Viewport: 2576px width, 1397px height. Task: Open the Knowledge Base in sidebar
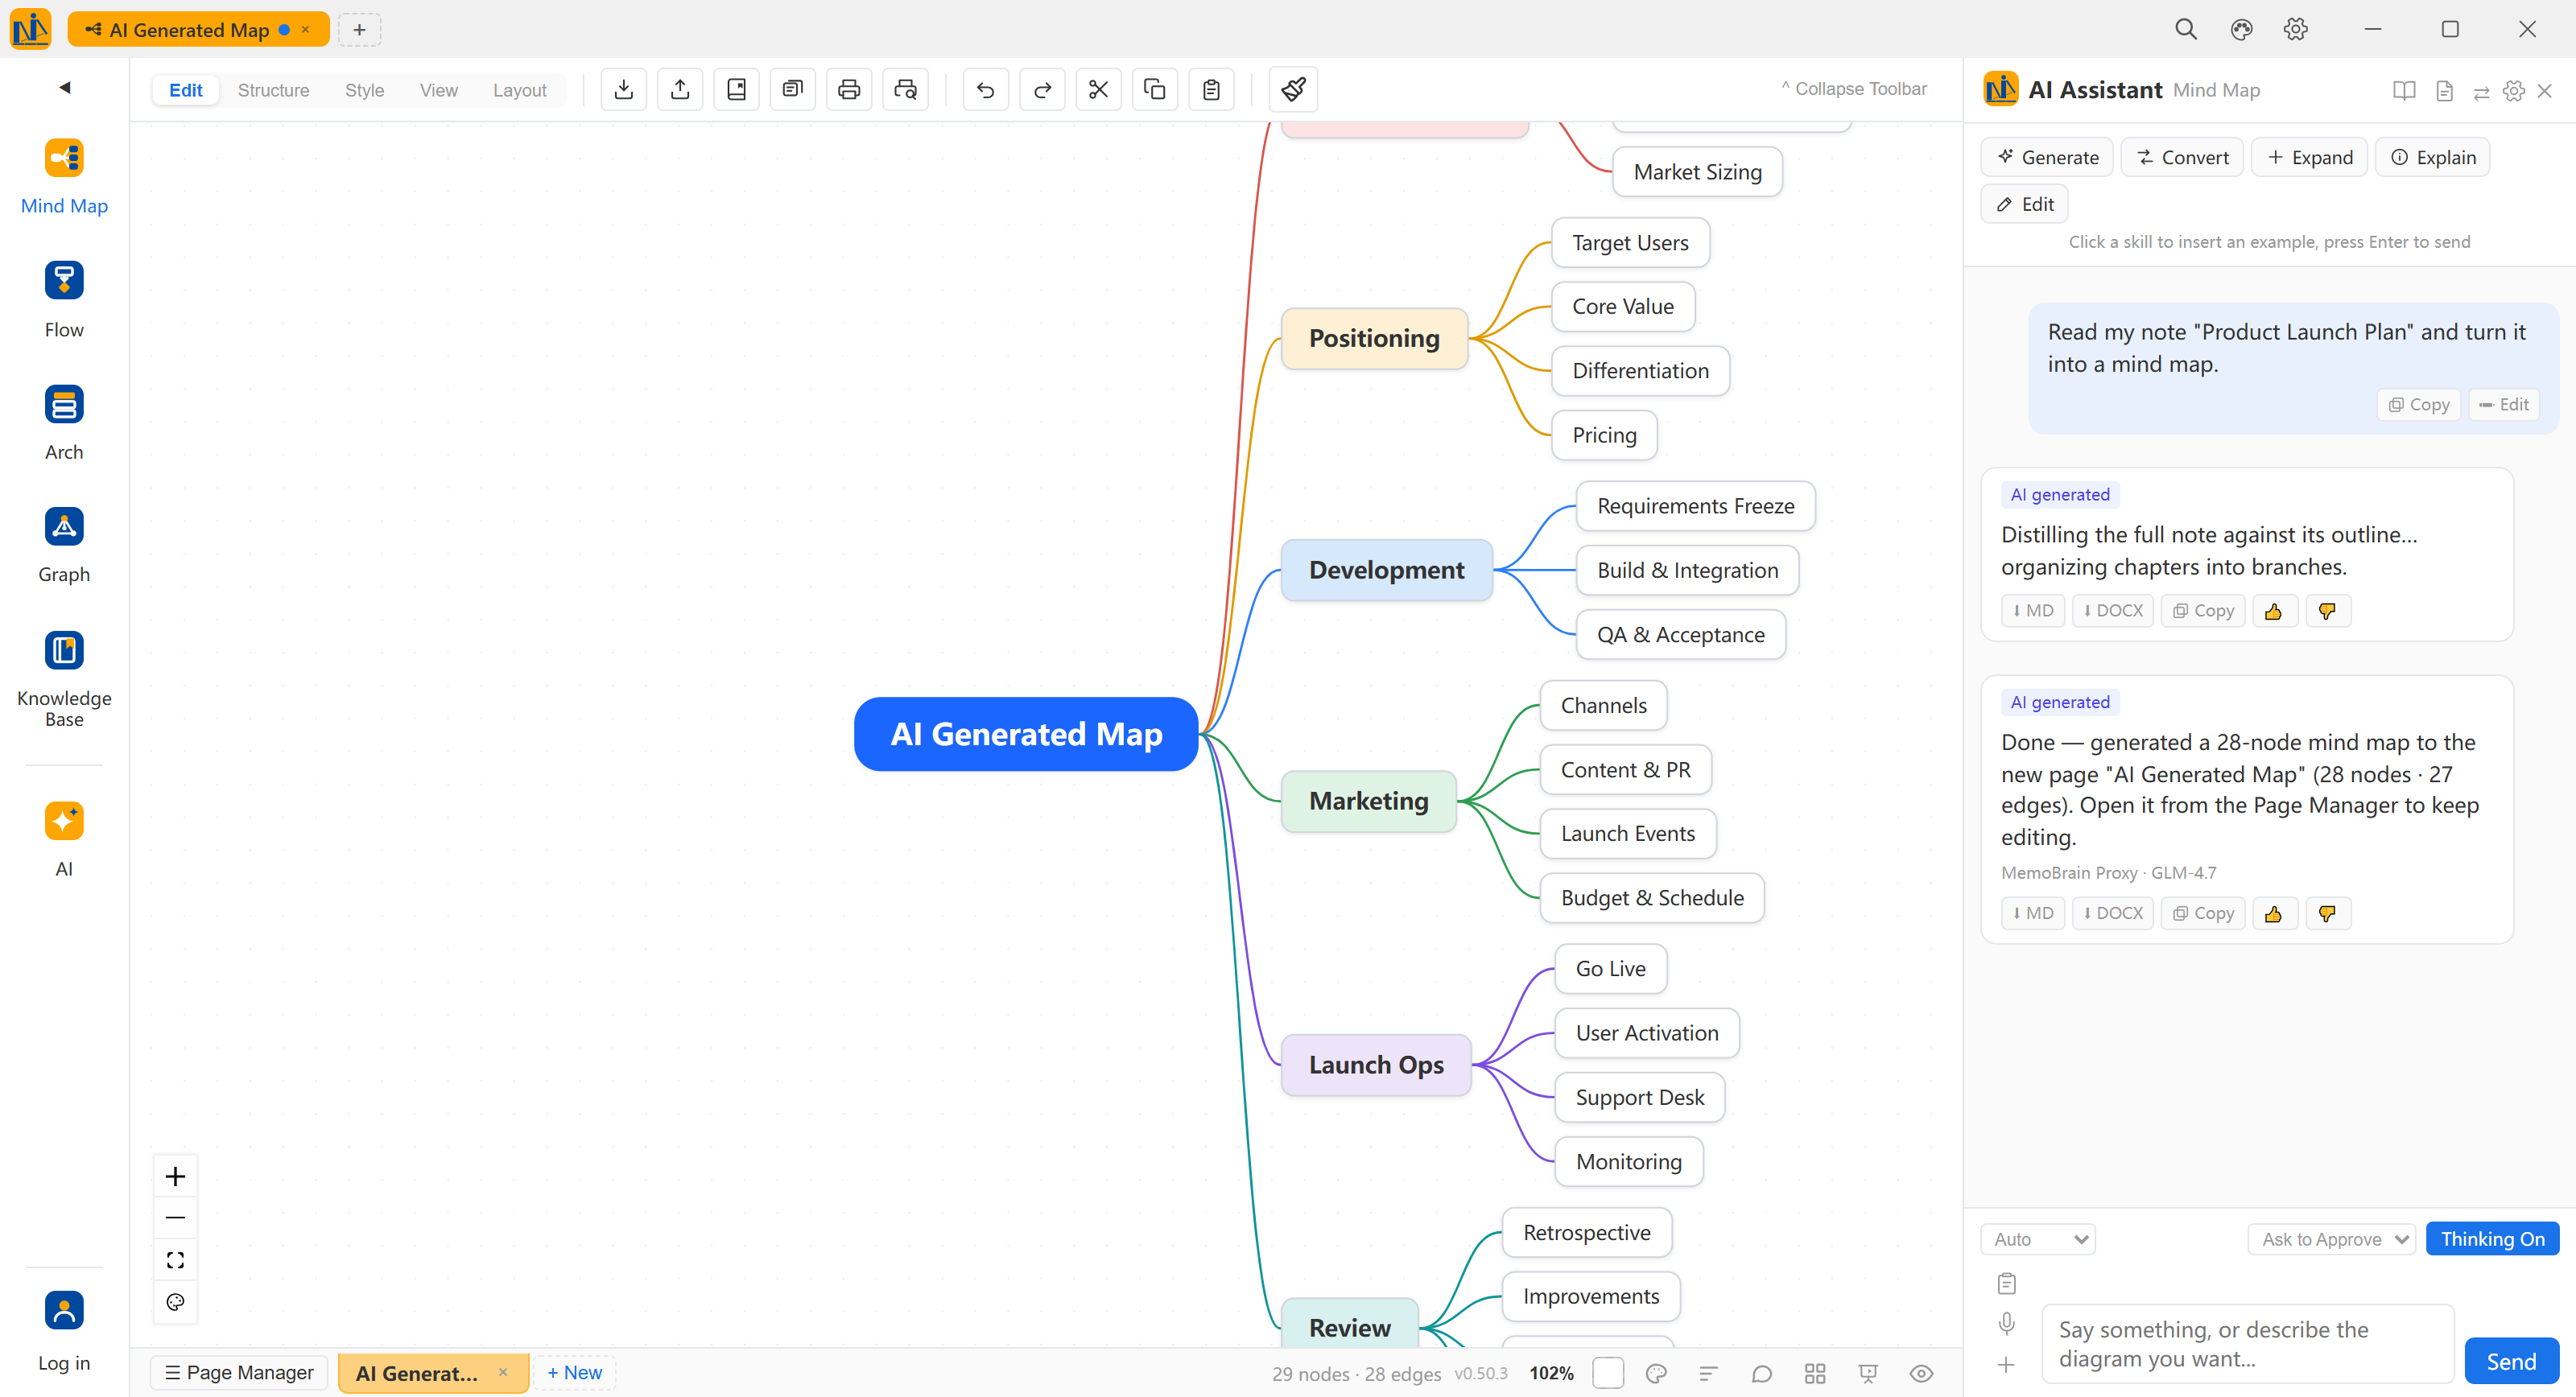64,679
